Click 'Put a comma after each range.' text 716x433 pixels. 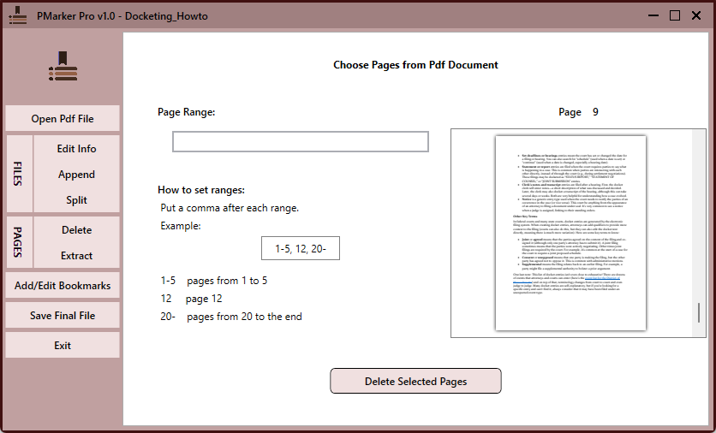230,208
